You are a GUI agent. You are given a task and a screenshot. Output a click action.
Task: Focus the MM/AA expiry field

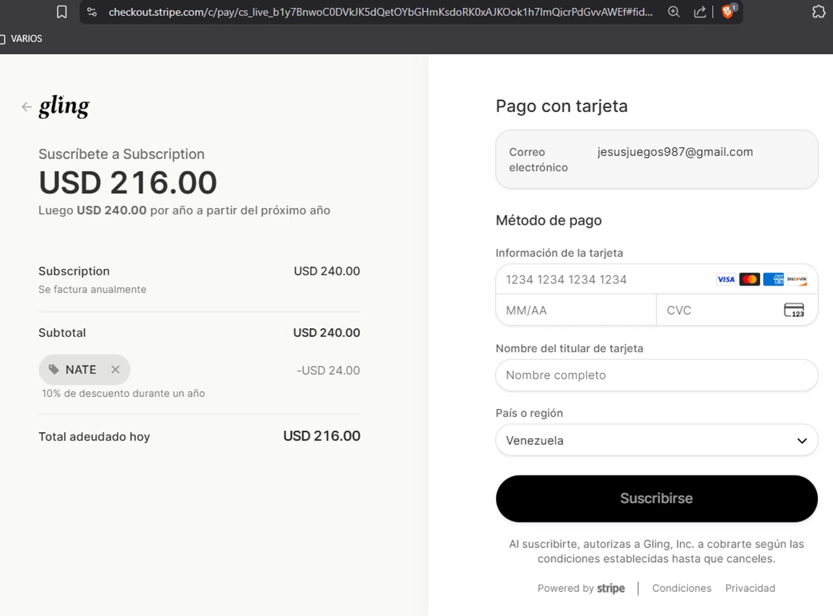576,310
